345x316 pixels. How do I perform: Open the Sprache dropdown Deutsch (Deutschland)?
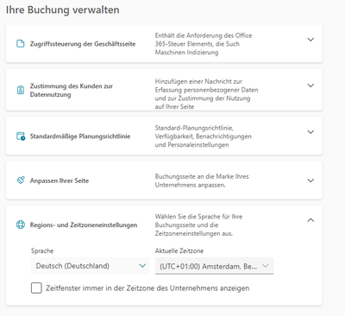click(91, 266)
